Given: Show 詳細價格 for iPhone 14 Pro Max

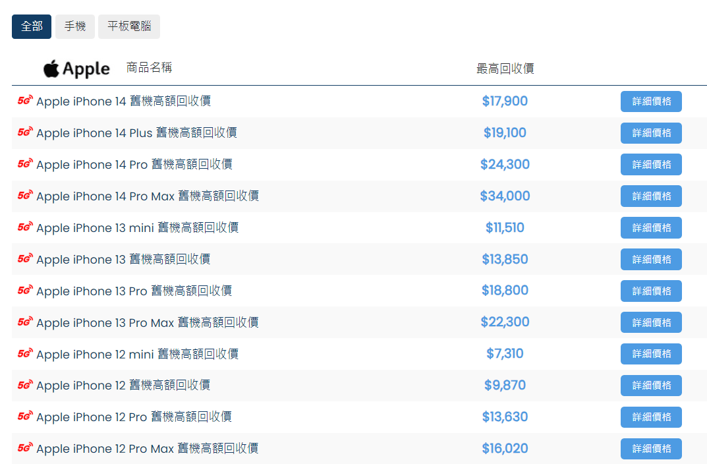Looking at the screenshot, I should [651, 196].
